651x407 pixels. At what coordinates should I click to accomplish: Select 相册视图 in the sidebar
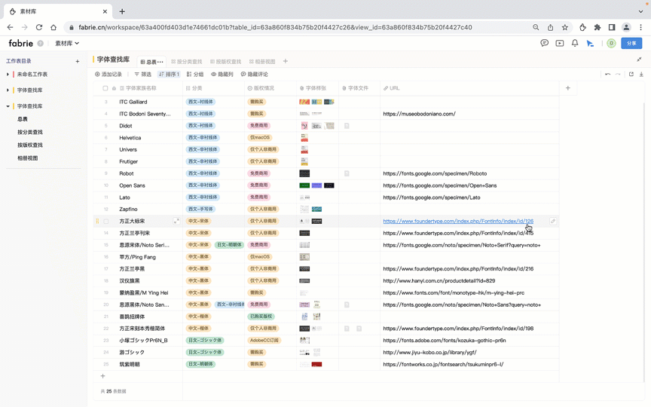click(27, 158)
